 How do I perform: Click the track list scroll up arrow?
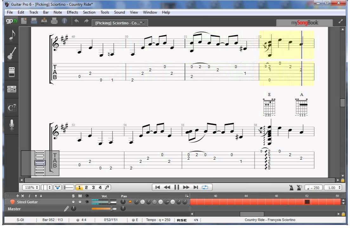(343, 200)
